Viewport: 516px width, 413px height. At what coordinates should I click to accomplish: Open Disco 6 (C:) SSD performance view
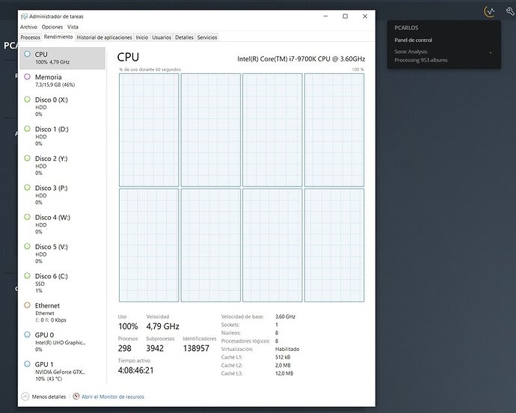pyautogui.click(x=62, y=283)
